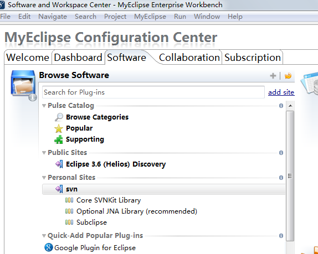Collapse the Pulse Catalog section

point(44,106)
